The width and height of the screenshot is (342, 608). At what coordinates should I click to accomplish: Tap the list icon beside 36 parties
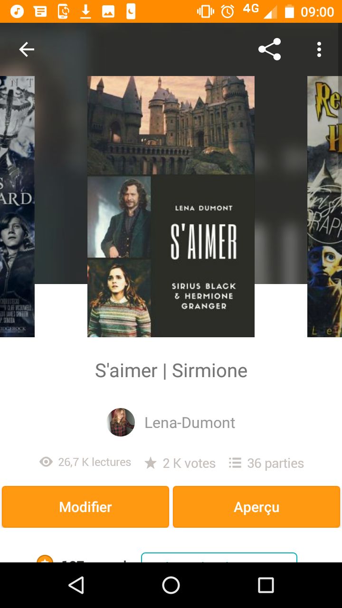coord(235,463)
